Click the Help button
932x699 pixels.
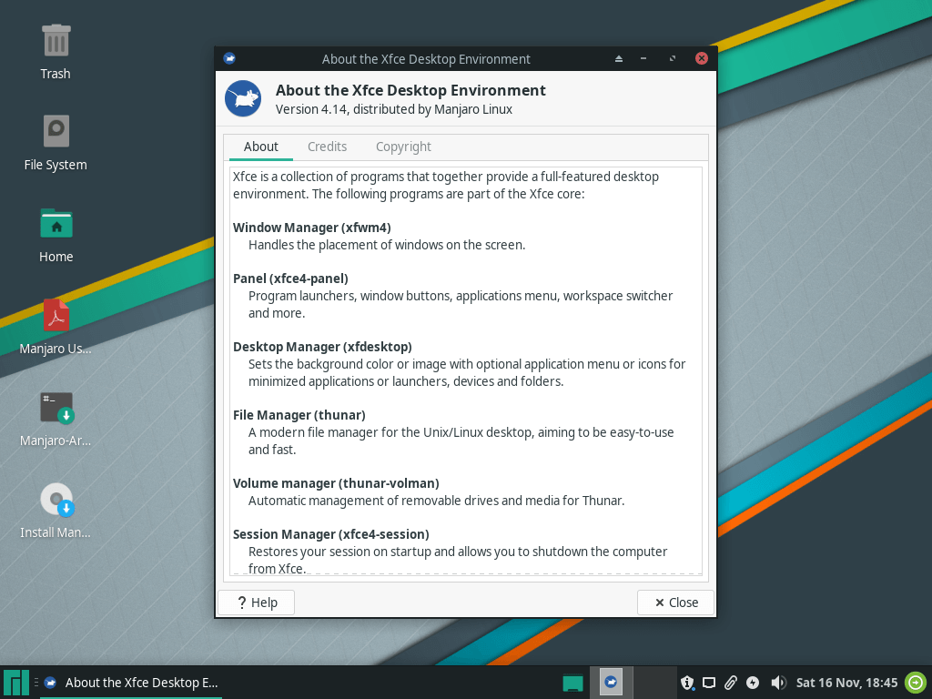(256, 603)
